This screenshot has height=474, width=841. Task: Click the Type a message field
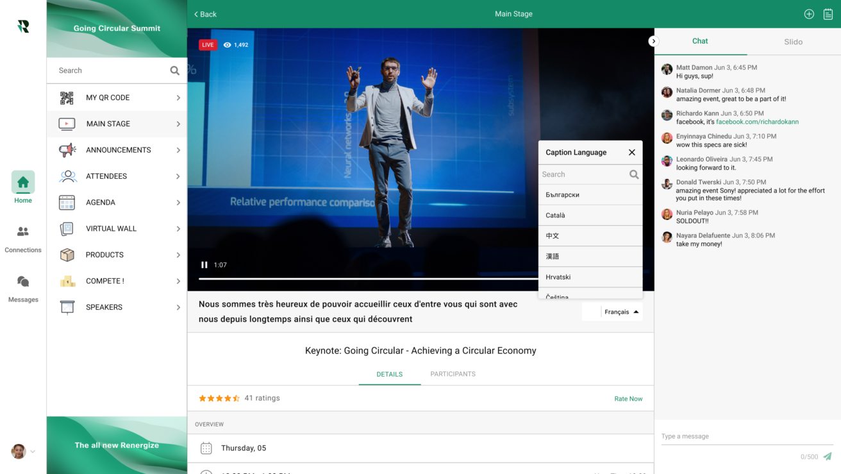pos(747,436)
